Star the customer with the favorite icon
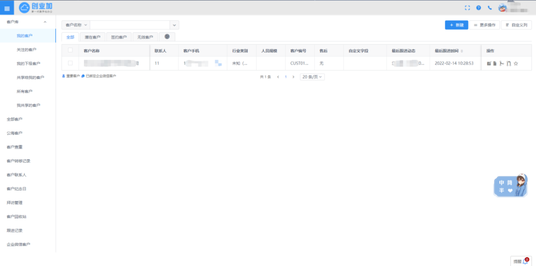This screenshot has height=266, width=536. [x=516, y=64]
